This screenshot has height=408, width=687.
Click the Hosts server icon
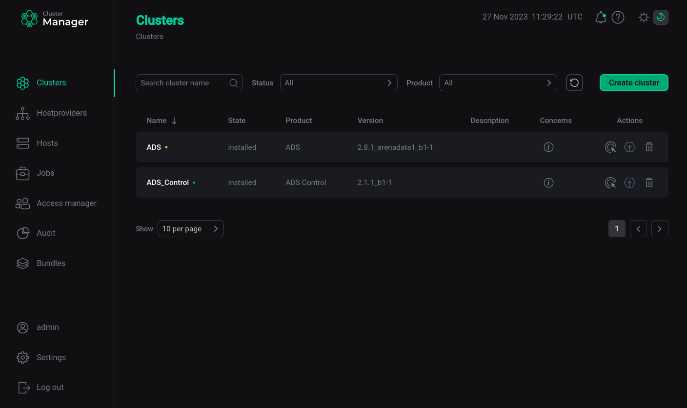point(22,143)
